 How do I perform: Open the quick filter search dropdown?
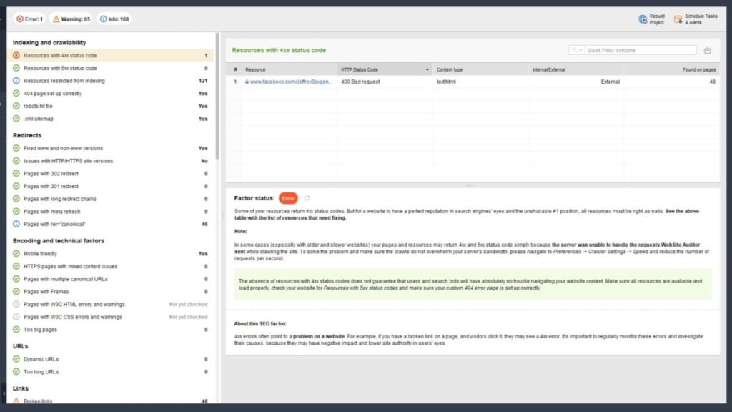coord(577,50)
